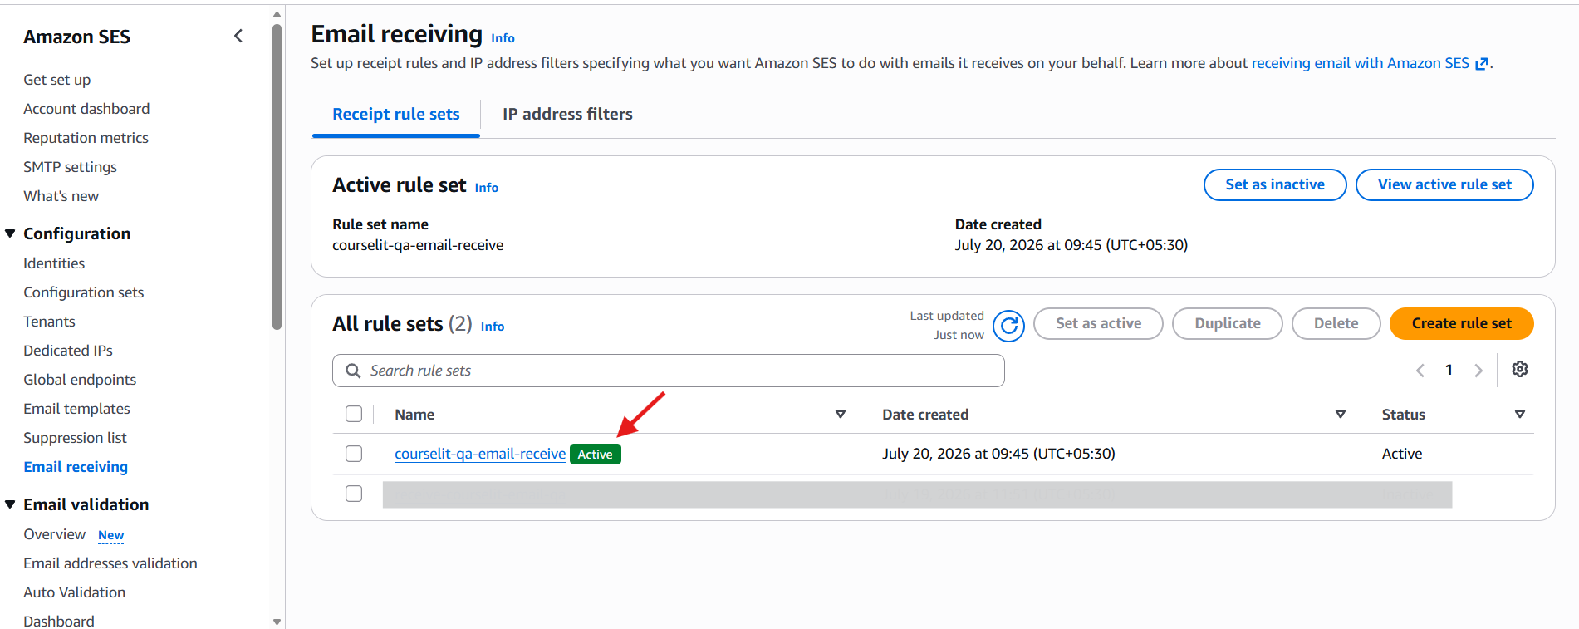This screenshot has height=629, width=1579.
Task: Open Email validation Overview
Action: click(x=54, y=534)
